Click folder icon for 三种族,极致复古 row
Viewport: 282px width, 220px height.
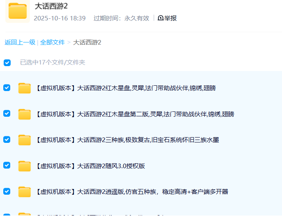click(x=25, y=140)
